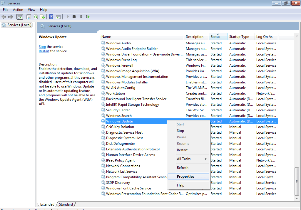
Task: Select Services (Local) in the console tree
Action: tap(16, 25)
